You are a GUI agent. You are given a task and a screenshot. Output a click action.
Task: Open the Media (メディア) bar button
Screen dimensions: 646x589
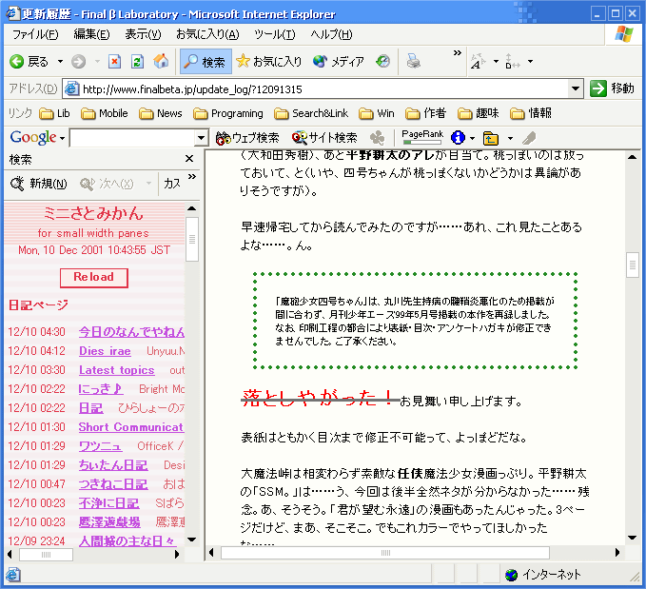click(x=339, y=62)
